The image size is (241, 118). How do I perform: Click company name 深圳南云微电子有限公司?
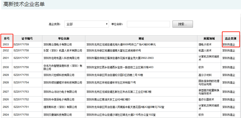point(58,44)
